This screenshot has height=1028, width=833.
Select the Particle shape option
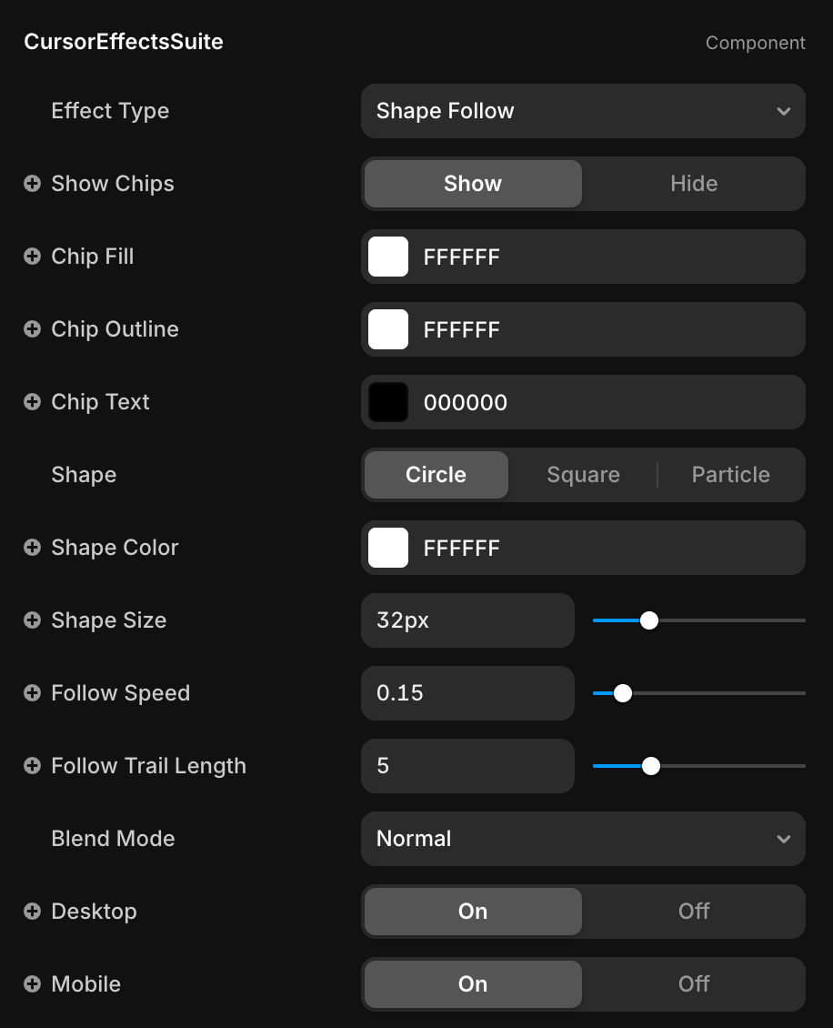pyautogui.click(x=730, y=475)
